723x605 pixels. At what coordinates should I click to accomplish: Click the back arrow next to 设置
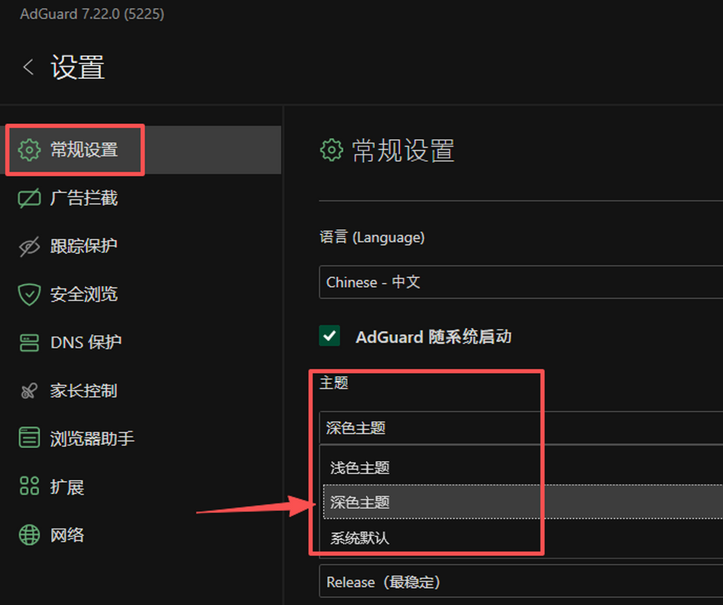28,67
